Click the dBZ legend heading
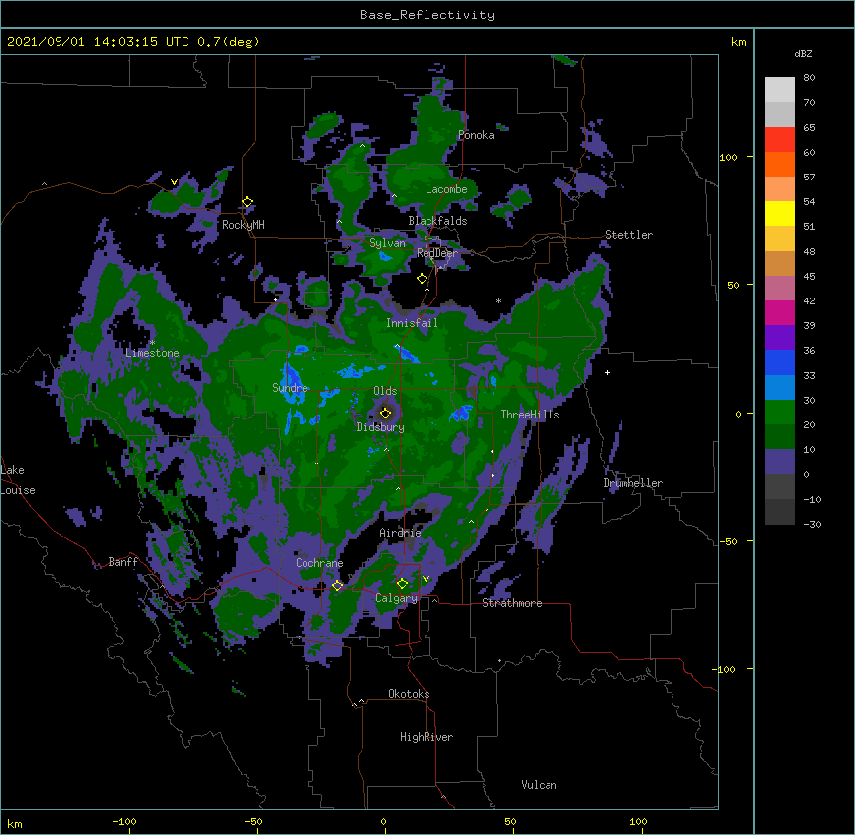Screen dimensions: 855x835 coord(803,53)
